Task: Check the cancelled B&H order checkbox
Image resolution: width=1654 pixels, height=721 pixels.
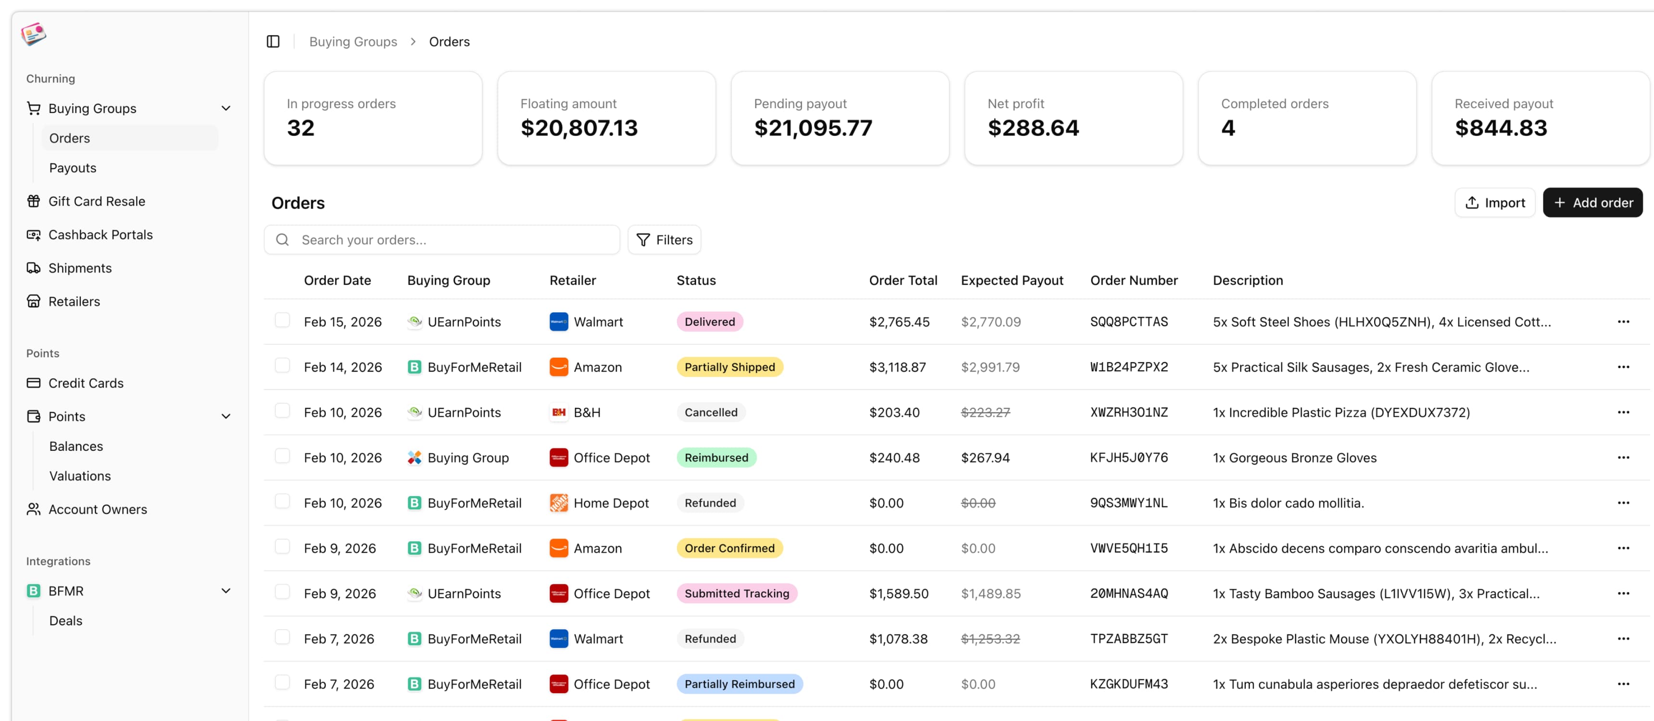Action: tap(283, 411)
